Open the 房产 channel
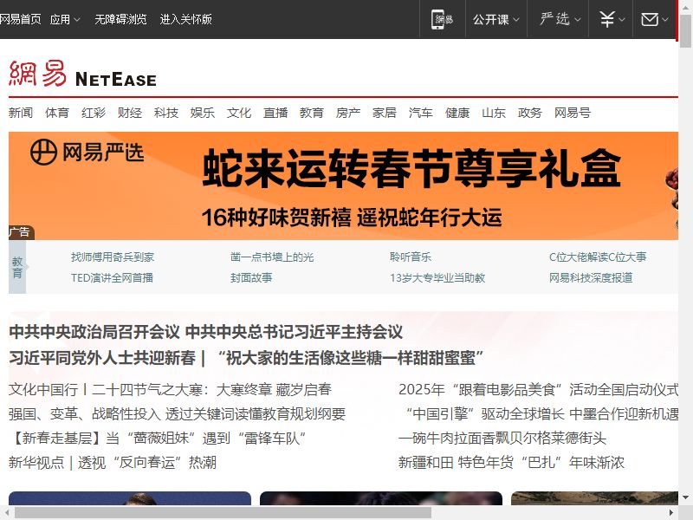This screenshot has width=693, height=520. click(348, 113)
